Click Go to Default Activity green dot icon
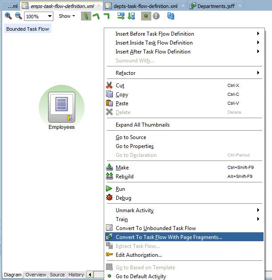Screen dimensions: 272x280 tap(110, 276)
